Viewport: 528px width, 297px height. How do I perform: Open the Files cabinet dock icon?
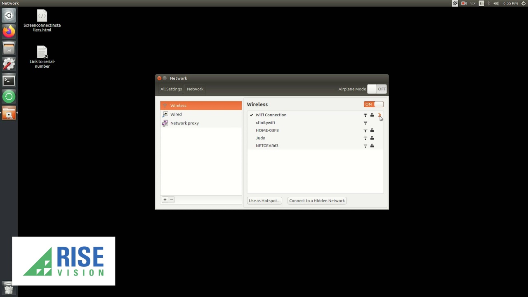coord(9,48)
